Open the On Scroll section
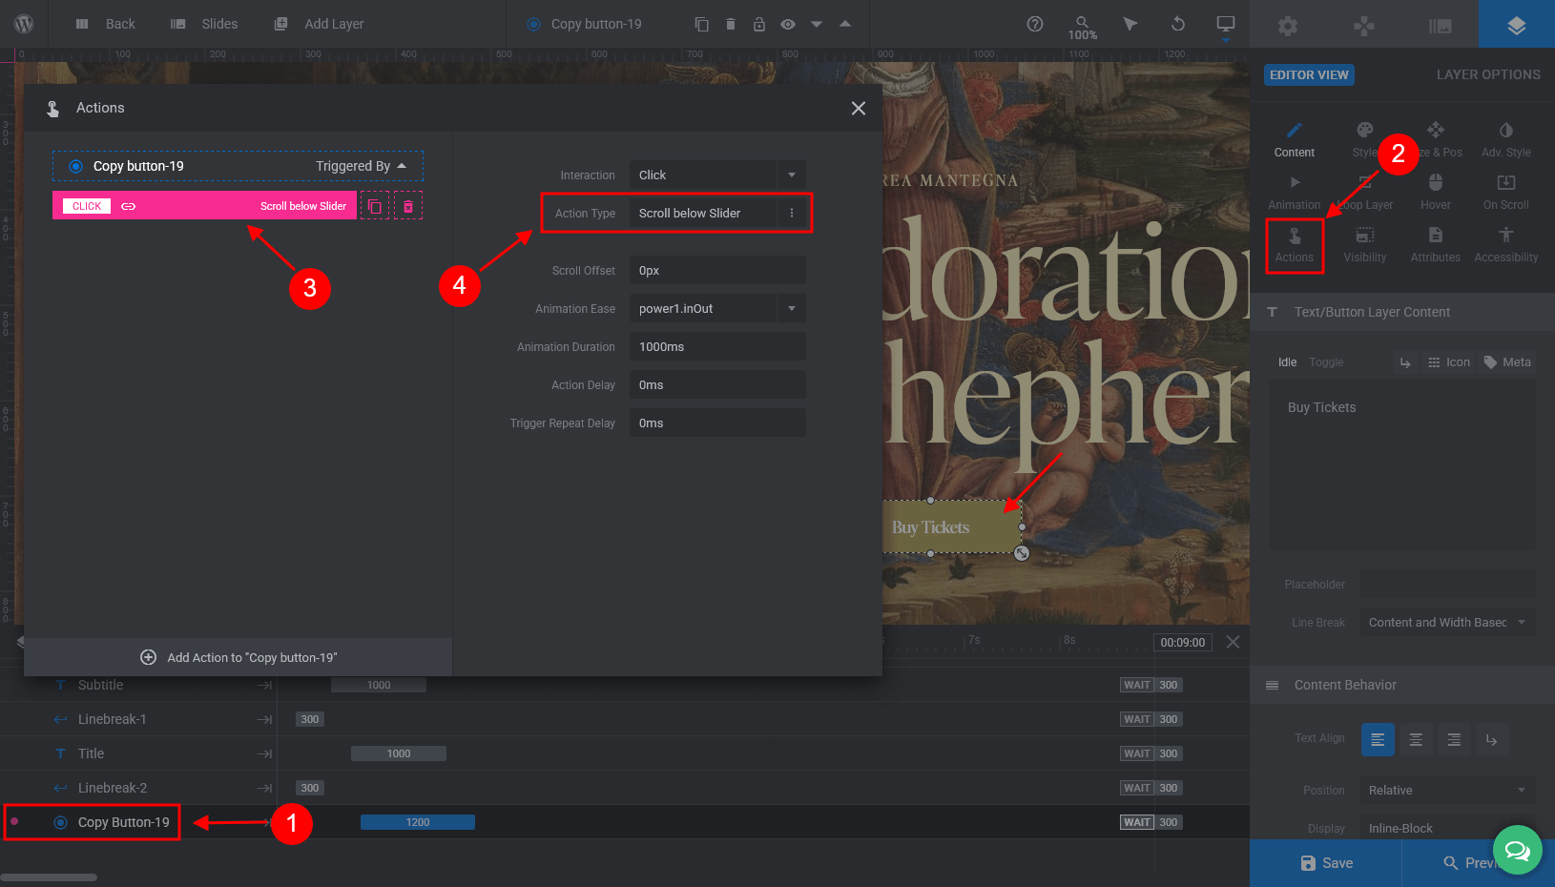Image resolution: width=1555 pixels, height=887 pixels. [x=1506, y=192]
